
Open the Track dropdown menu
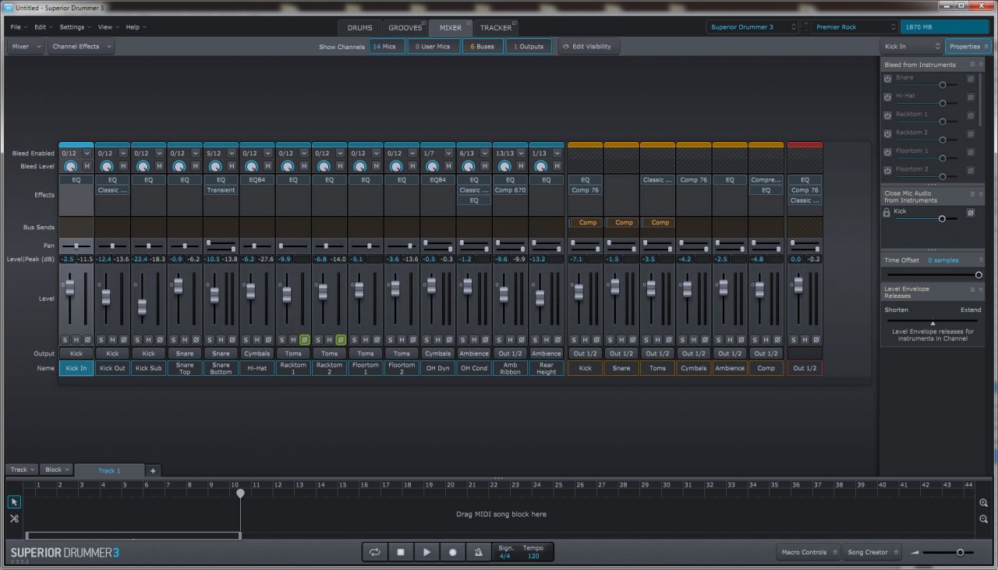(x=22, y=469)
